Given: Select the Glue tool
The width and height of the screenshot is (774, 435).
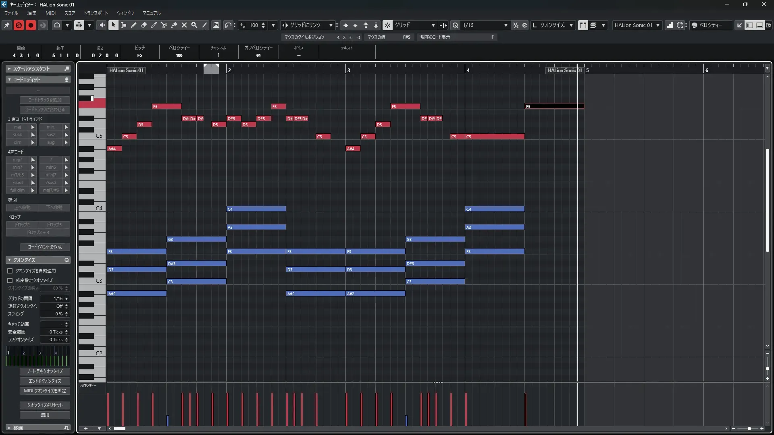Looking at the screenshot, I should click(174, 25).
